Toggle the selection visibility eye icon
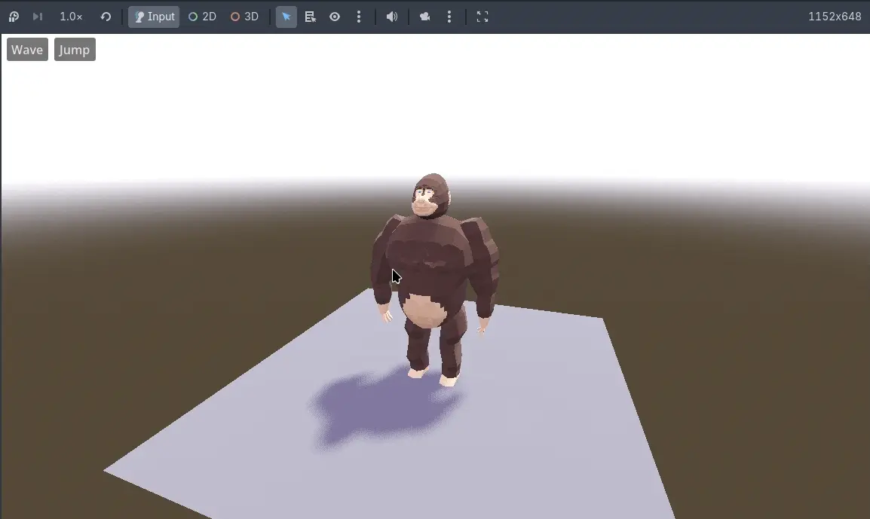870x519 pixels. pos(334,17)
